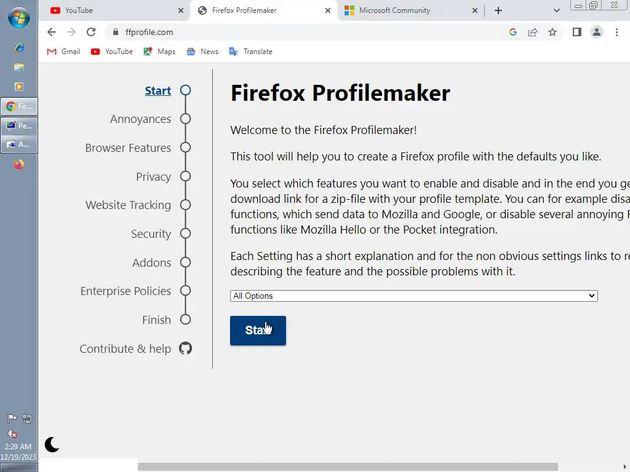This screenshot has height=472, width=630.
Task: Select the 'A...' taskbar window button
Action: [x=19, y=144]
